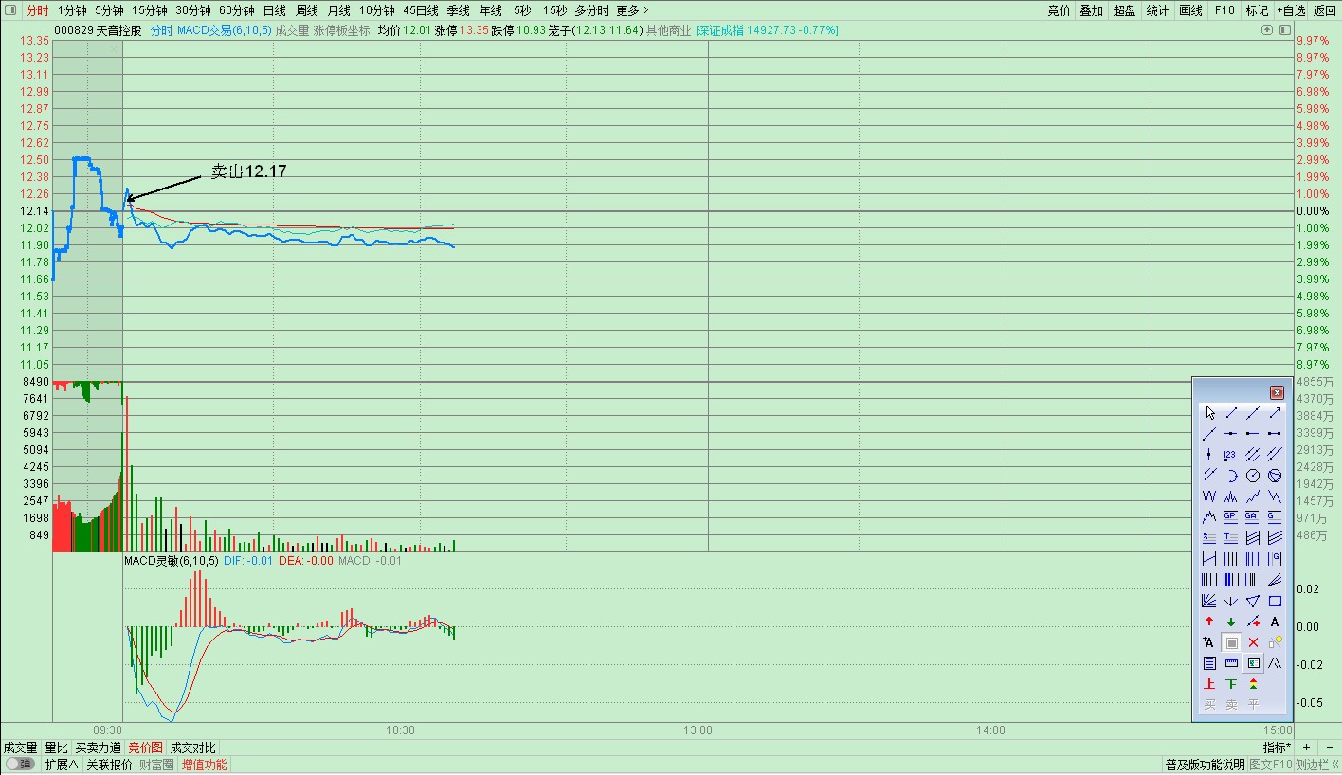Click the 图文F10 link
This screenshot has height=775, width=1342.
click(x=1271, y=765)
